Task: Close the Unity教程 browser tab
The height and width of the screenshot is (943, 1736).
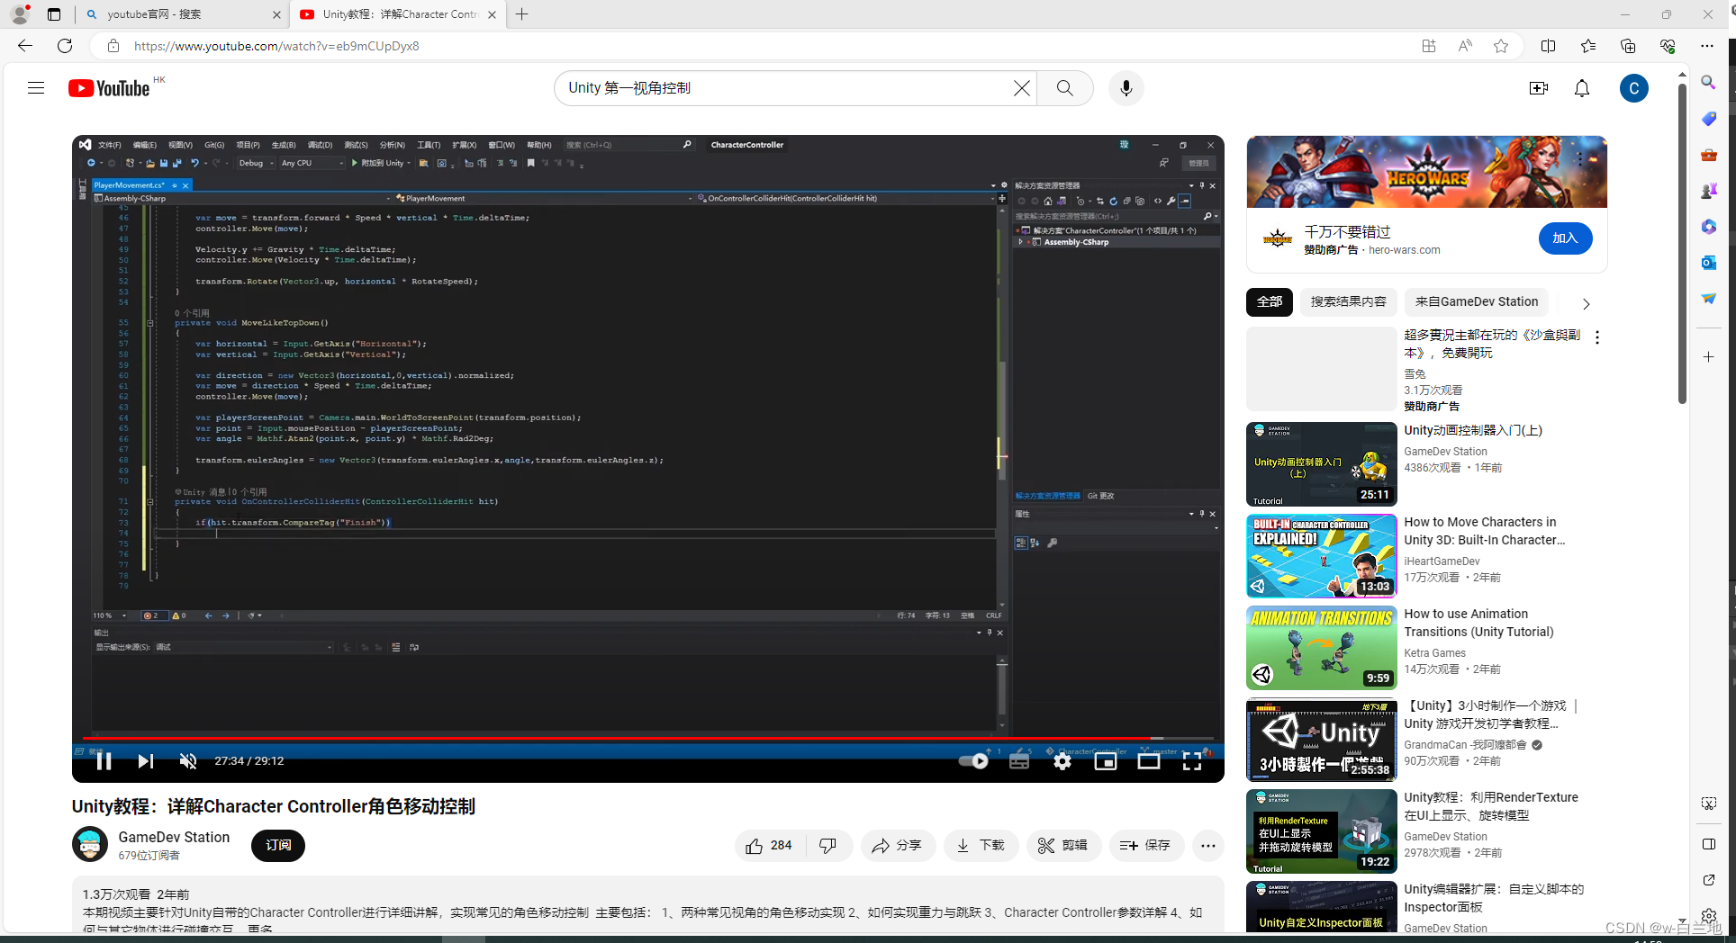Action: 492,14
